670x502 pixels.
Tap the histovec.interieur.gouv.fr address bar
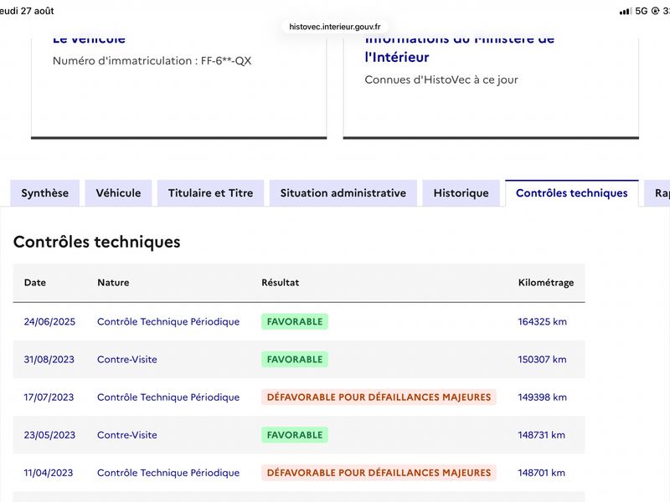tap(334, 27)
